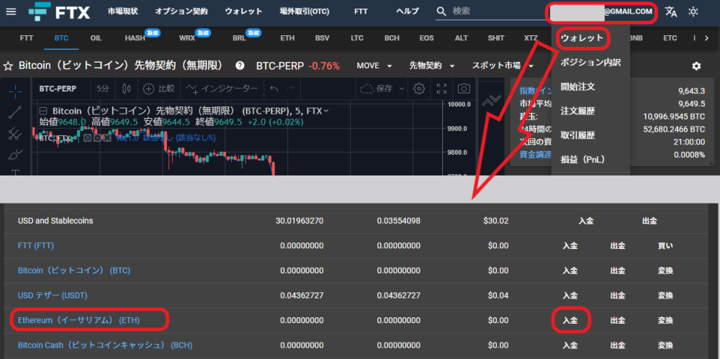This screenshot has height=359, width=720.
Task: Click the 30.01963270 balance value
Action: click(300, 221)
